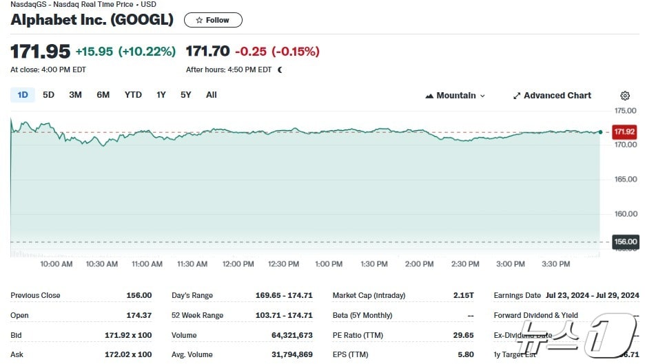
Task: Click the green dot at chart end
Action: pos(600,131)
